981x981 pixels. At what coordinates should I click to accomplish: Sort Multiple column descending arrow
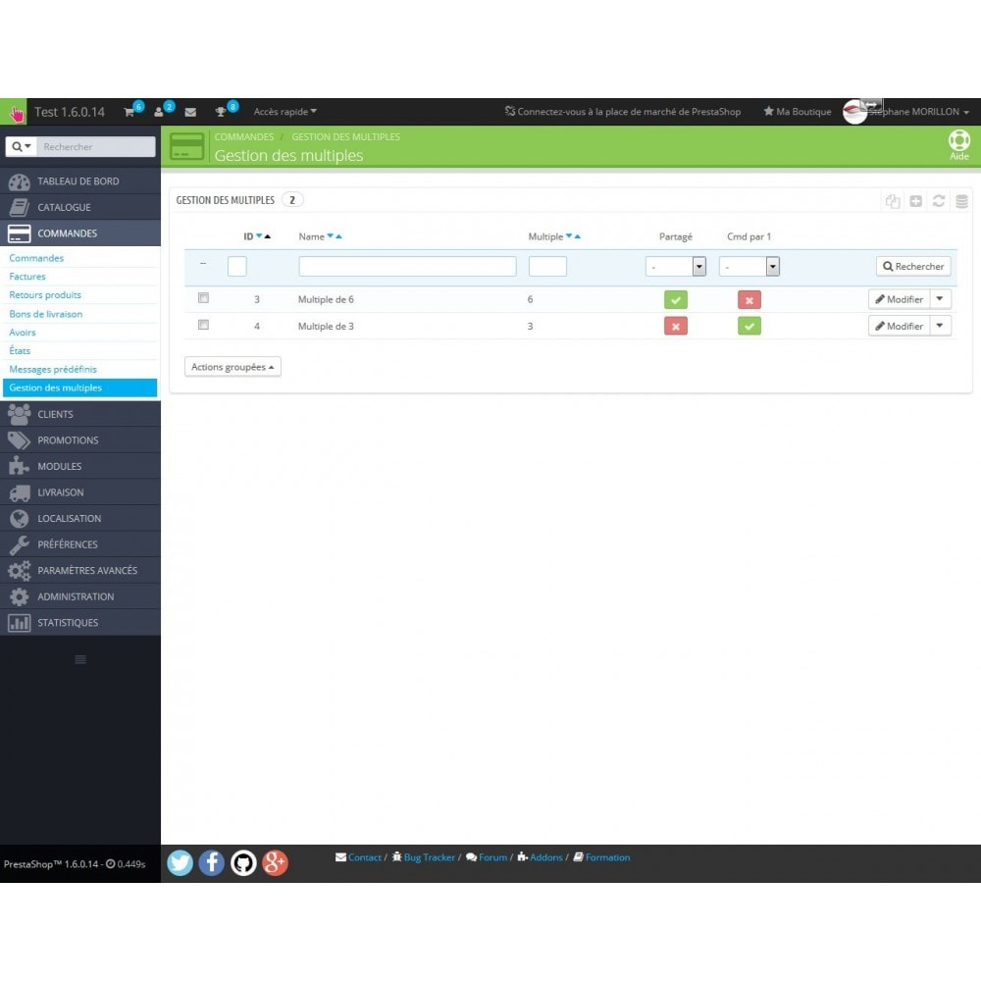tap(569, 235)
